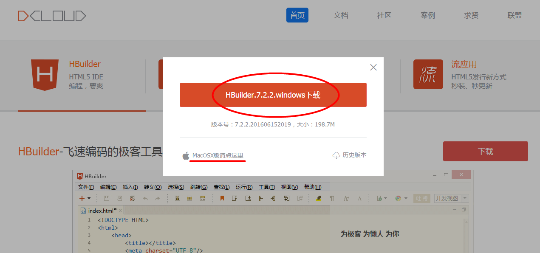540x253 pixels.
Task: Close the index.html tab with its x
Action: (120, 211)
